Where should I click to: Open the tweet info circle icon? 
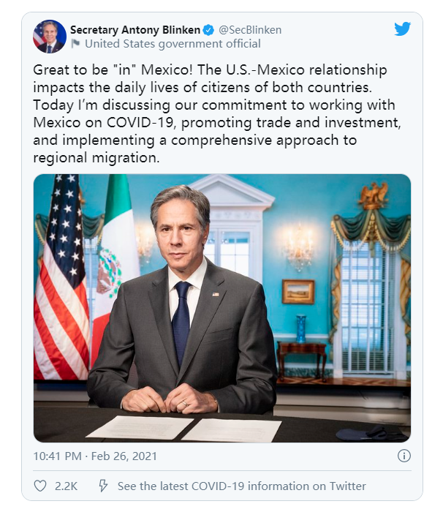[x=404, y=456]
